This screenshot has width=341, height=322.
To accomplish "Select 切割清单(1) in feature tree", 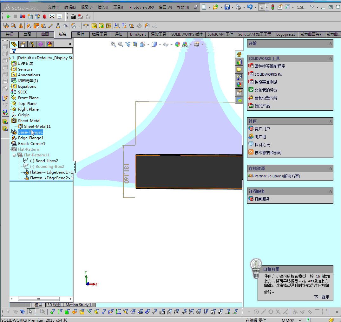I will point(28,81).
